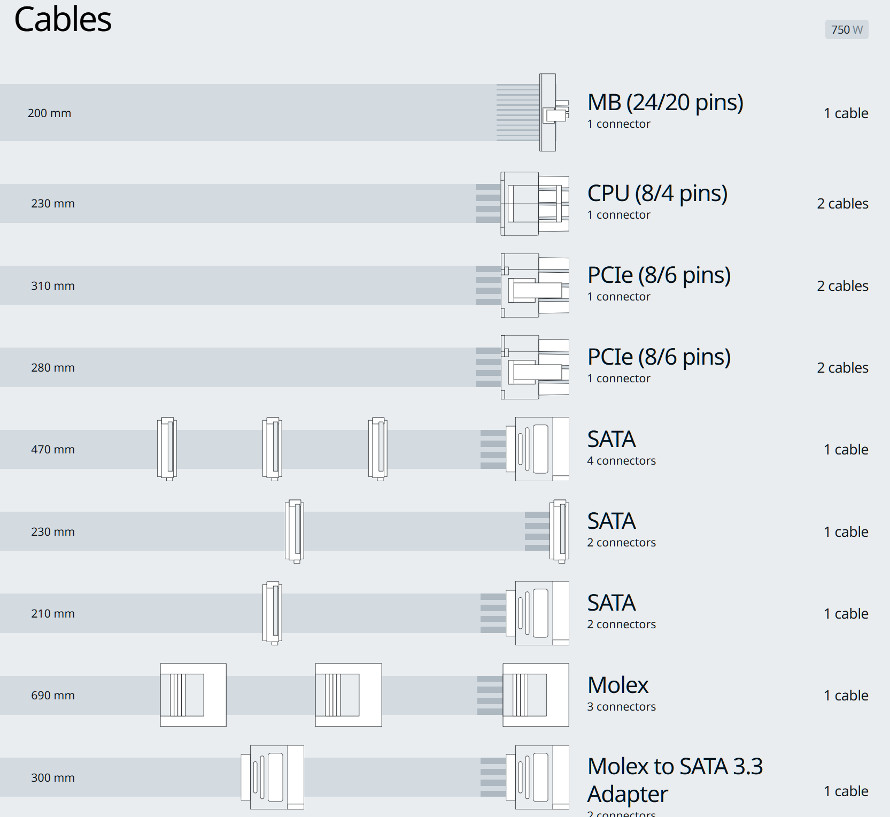
Task: Click the CPU (8/4 pins) label
Action: [x=657, y=193]
